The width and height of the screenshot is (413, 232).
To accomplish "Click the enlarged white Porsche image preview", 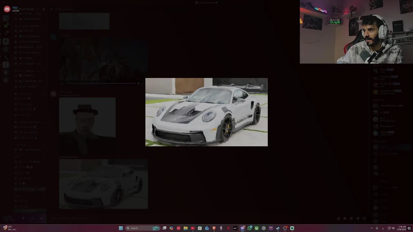I will tap(206, 112).
